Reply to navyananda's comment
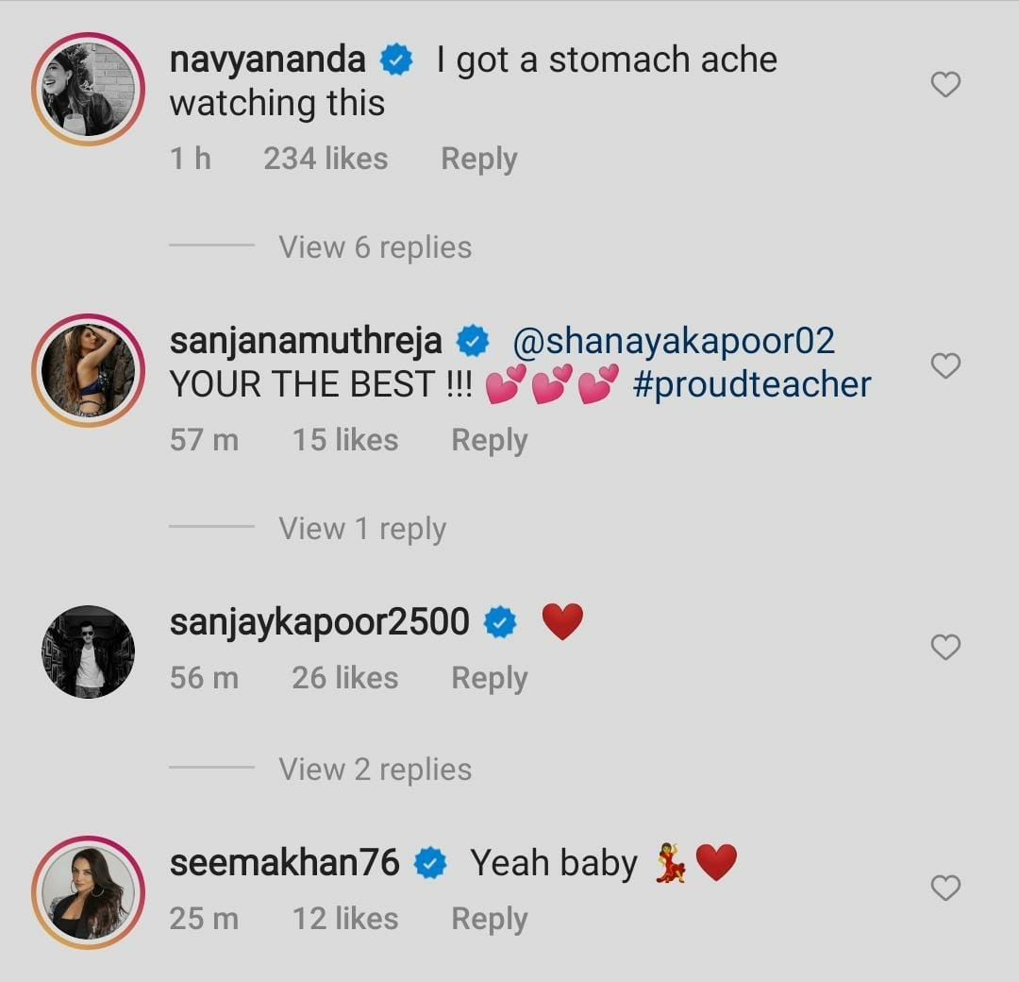 tap(478, 159)
